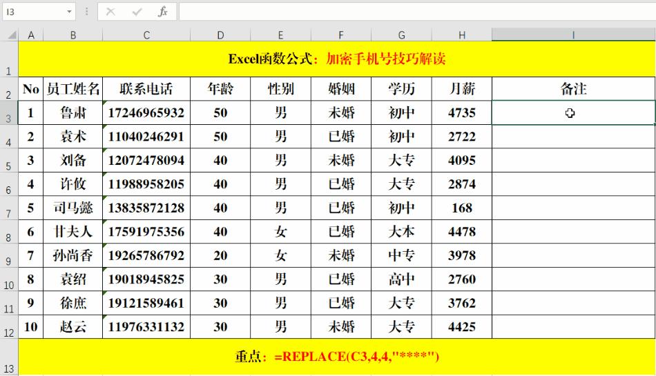Open the Name Box dropdown arrow
Image resolution: width=656 pixels, height=376 pixels.
pyautogui.click(x=69, y=12)
